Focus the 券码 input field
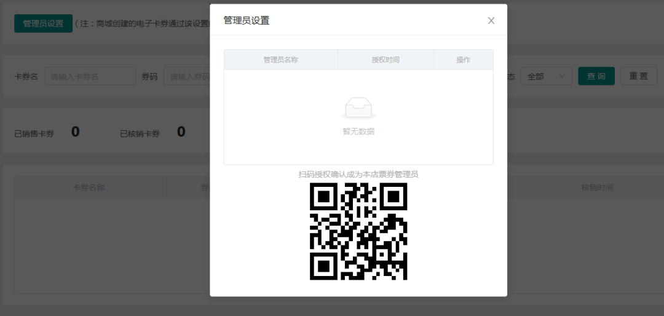Viewport: 664px width, 316px height. click(187, 76)
